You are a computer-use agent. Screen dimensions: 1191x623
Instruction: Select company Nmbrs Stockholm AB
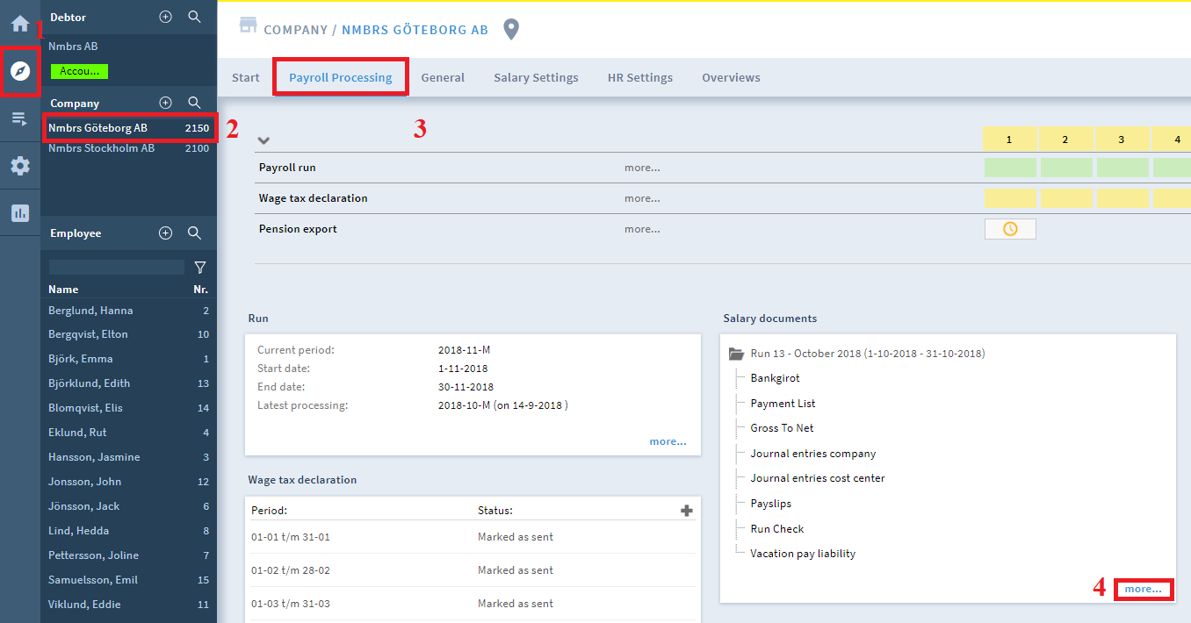pyautogui.click(x=128, y=148)
